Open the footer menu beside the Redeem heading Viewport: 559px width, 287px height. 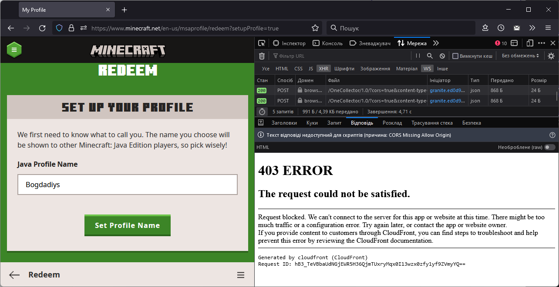click(x=240, y=275)
